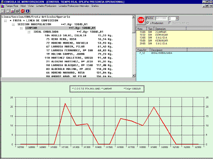
Task: Click the blue information icon in toolbar
Action: 28,11
